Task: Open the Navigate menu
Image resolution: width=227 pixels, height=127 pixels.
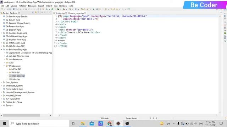Action: (32, 6)
